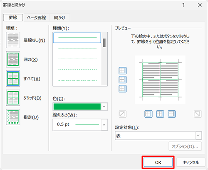Choose the thin solid line style, second in list
The height and width of the screenshot is (170, 208).
pyautogui.click(x=77, y=49)
